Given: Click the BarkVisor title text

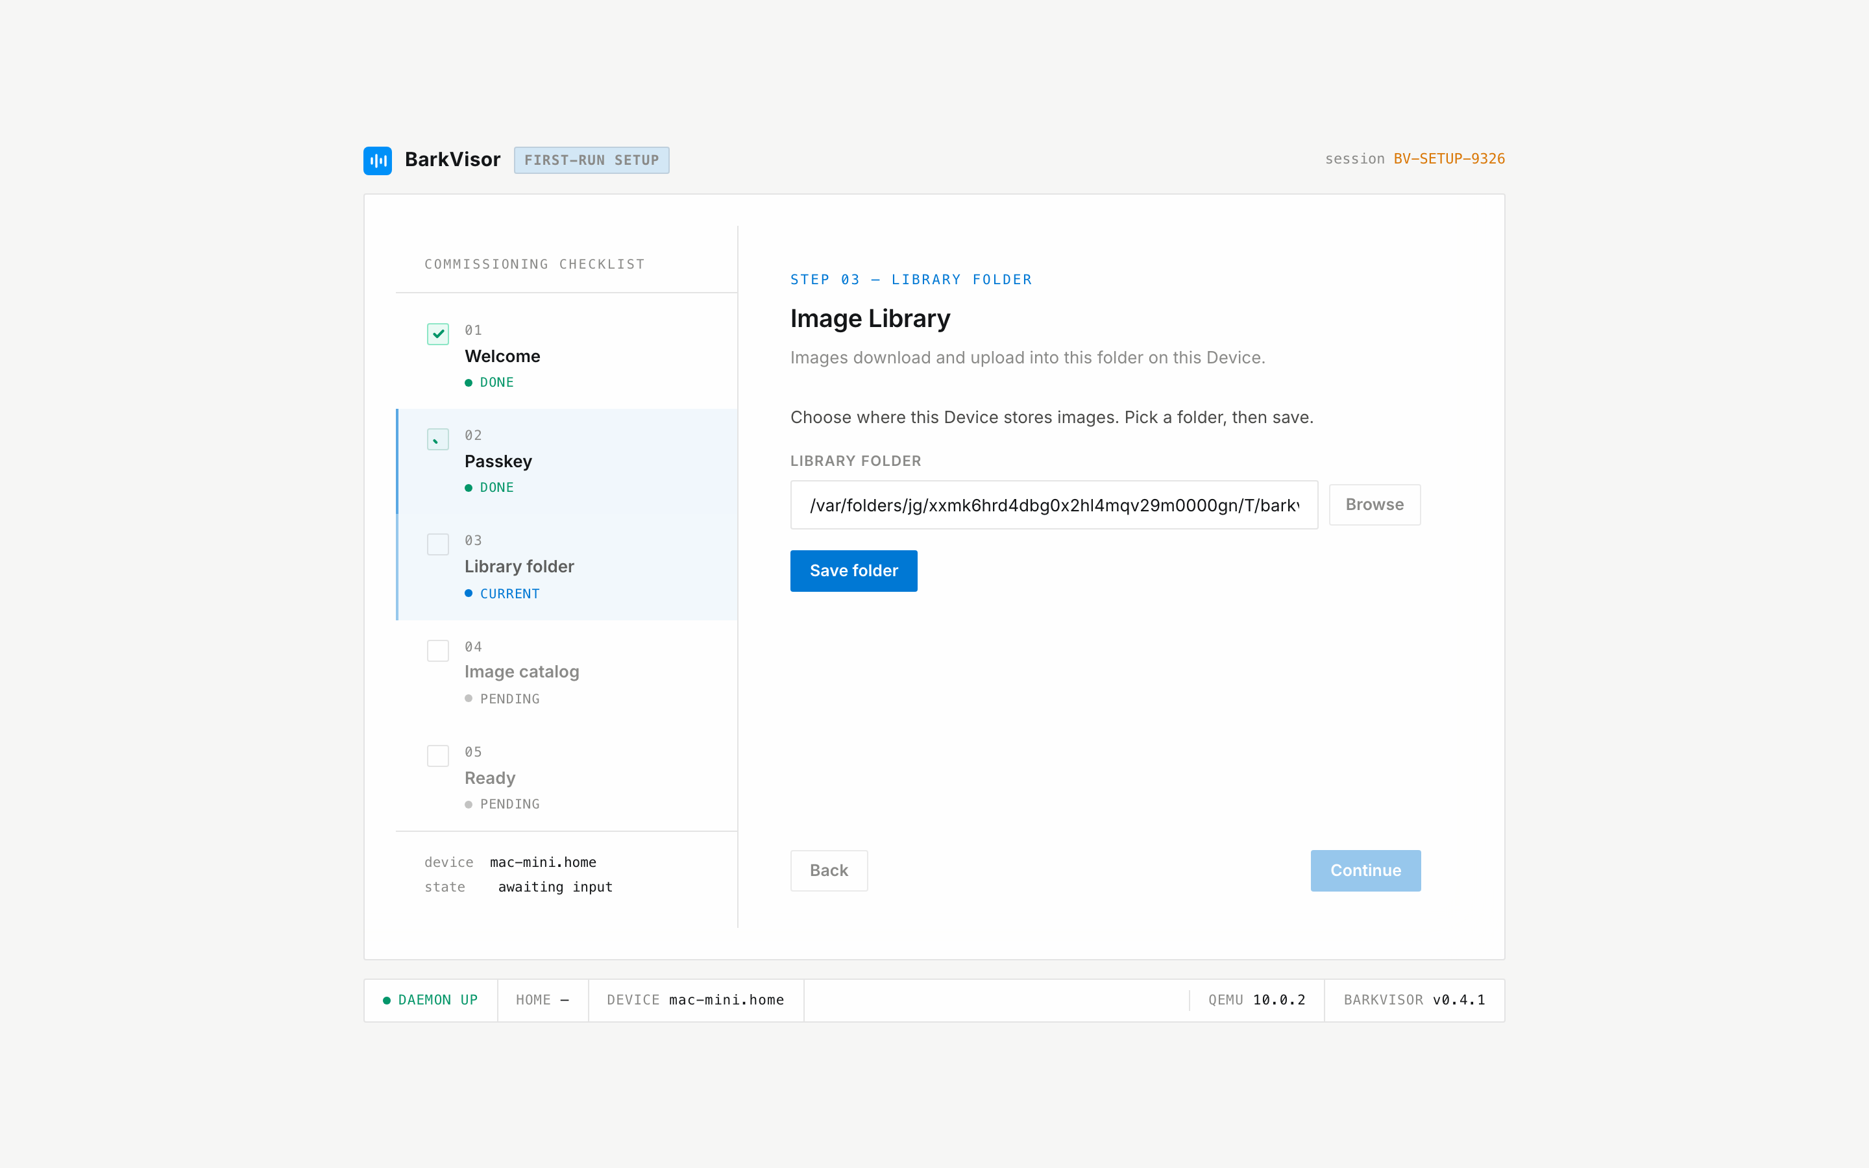Looking at the screenshot, I should pyautogui.click(x=452, y=160).
